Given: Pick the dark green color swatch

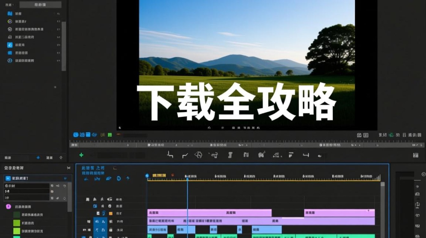Looking at the screenshot, I should pos(16,215).
